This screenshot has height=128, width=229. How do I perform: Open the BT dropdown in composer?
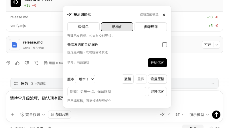(x=179, y=115)
